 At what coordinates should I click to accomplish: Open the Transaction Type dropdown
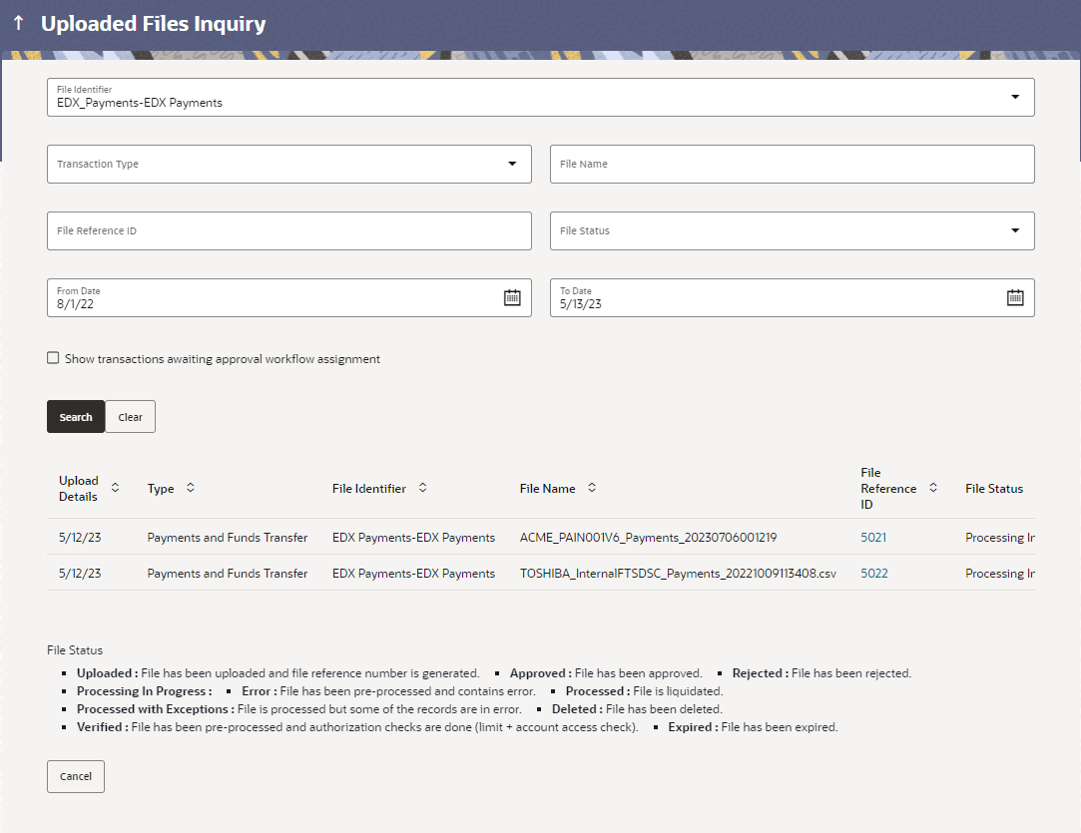pyautogui.click(x=512, y=164)
